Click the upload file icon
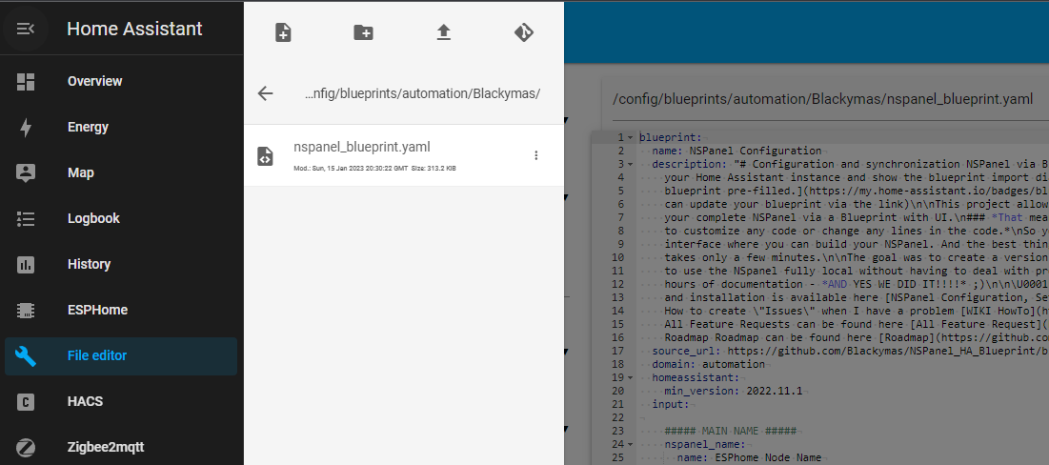Screen dimensions: 1049x465 (x=443, y=32)
